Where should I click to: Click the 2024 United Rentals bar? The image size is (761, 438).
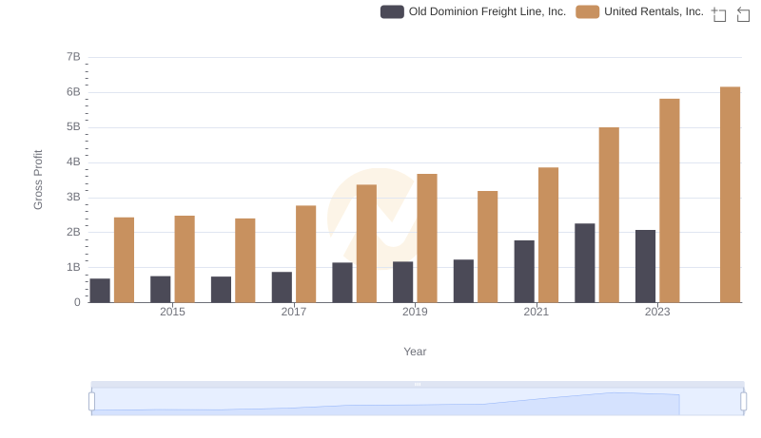730,195
